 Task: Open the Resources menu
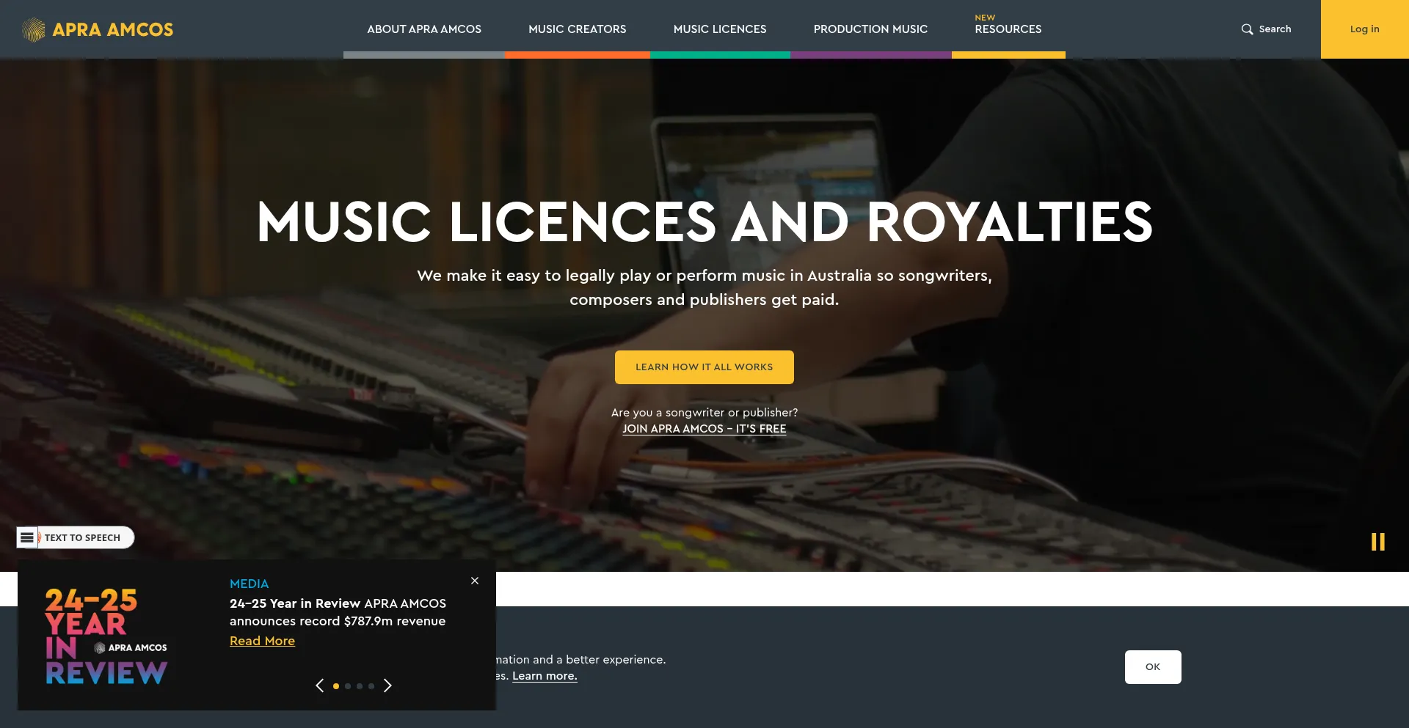(1008, 29)
